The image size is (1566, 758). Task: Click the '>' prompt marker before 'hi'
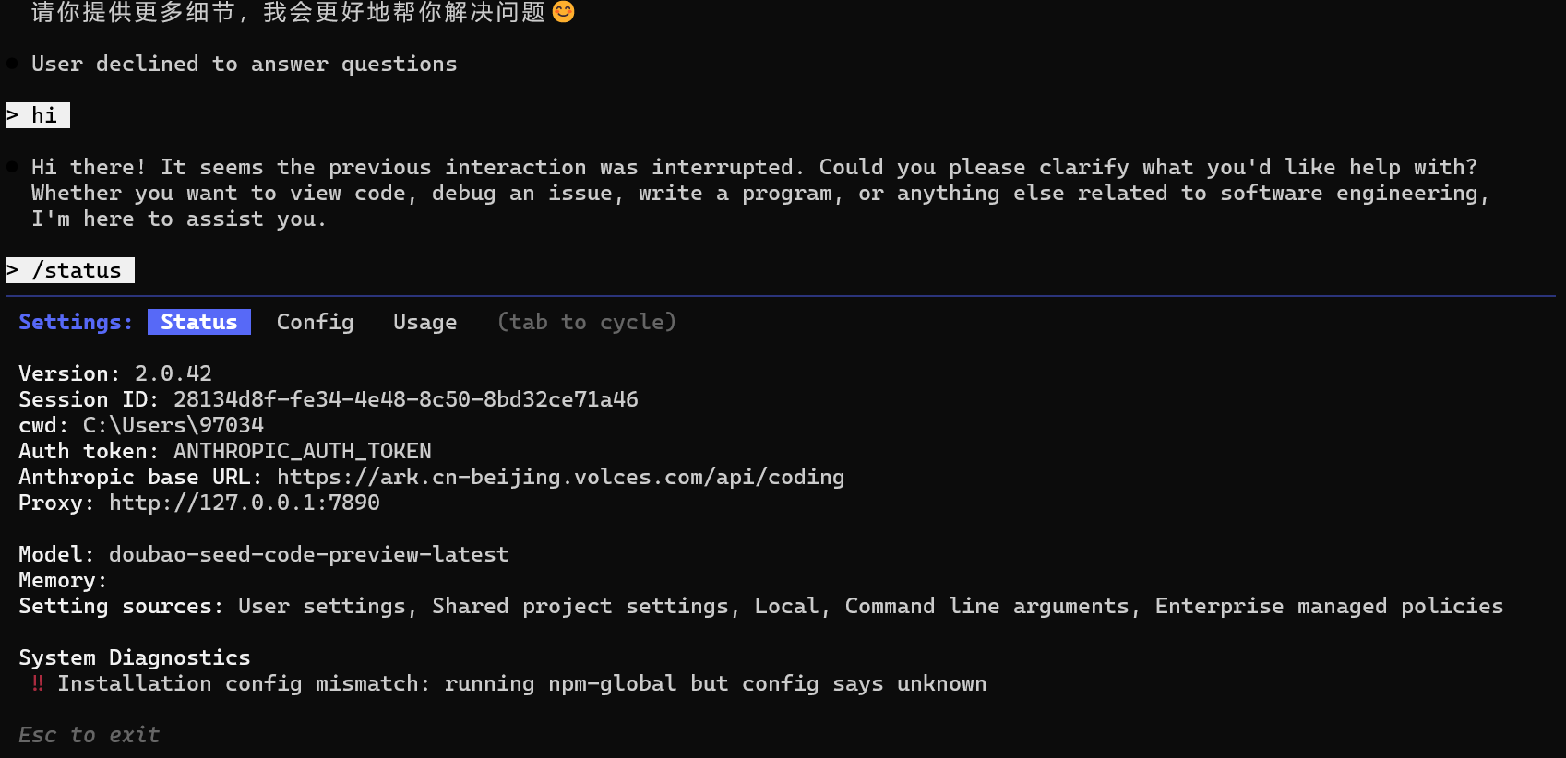coord(12,115)
